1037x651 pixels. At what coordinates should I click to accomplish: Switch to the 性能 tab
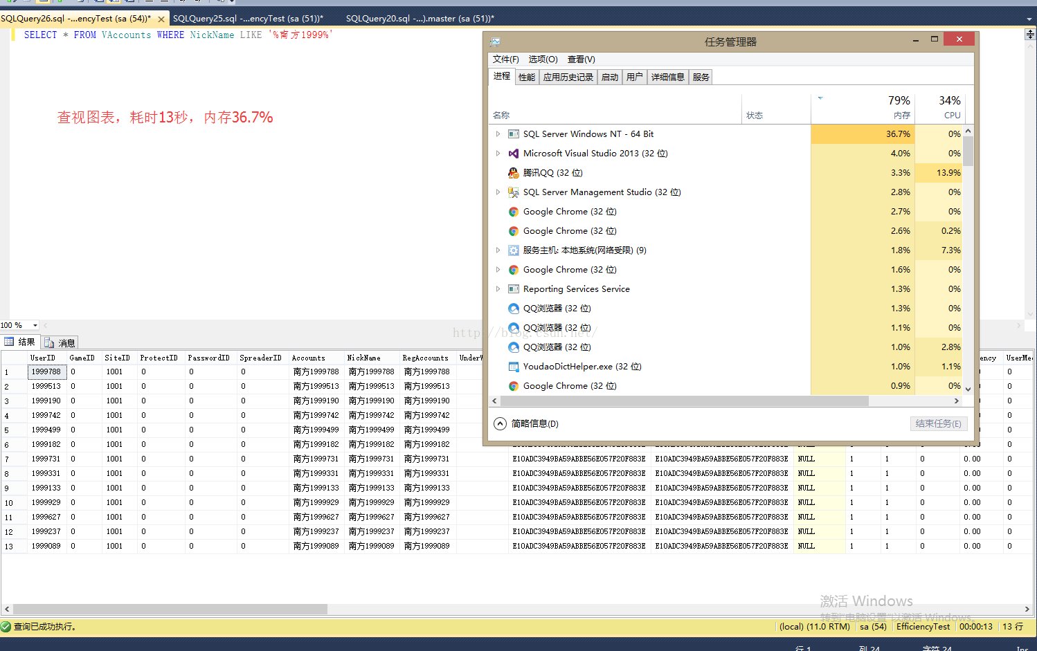point(527,77)
